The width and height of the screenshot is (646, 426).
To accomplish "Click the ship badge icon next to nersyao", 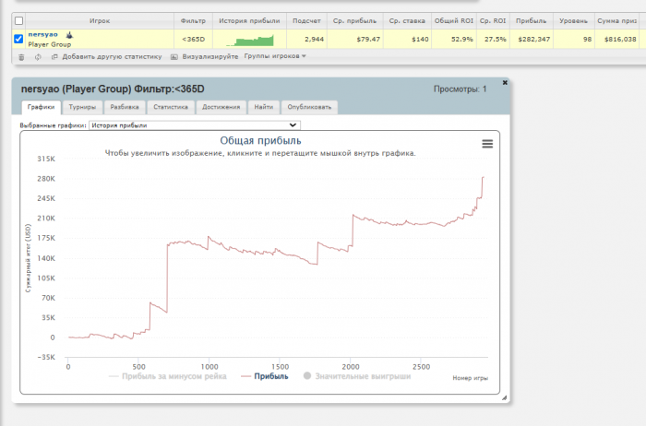I will click(x=69, y=34).
